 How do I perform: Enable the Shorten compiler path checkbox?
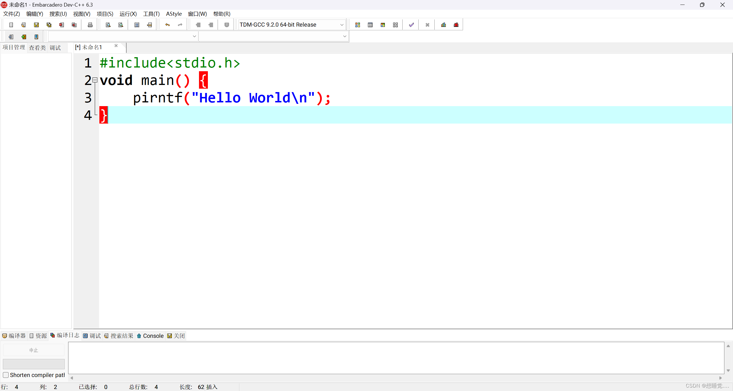click(x=5, y=375)
